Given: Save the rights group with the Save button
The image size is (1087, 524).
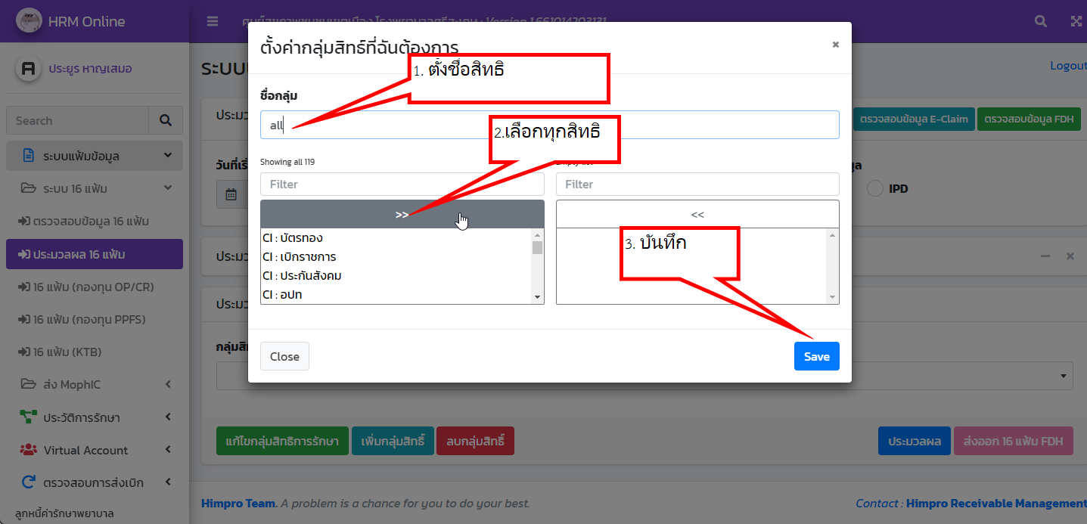Looking at the screenshot, I should pos(816,355).
